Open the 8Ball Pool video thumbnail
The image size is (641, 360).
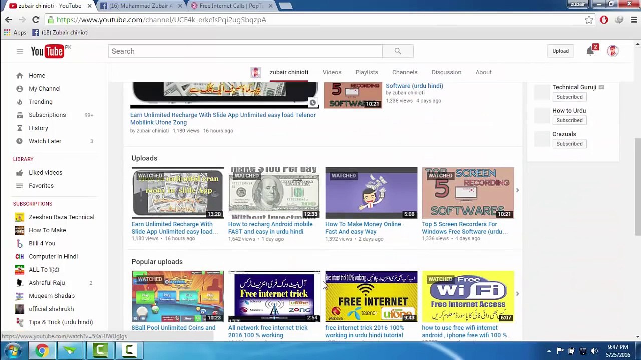pos(177,296)
